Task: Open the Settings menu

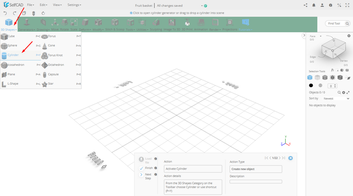Action: click(x=74, y=5)
